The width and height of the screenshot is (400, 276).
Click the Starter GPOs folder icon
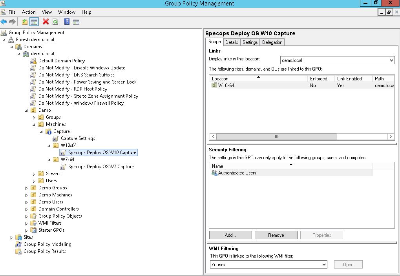click(x=33, y=231)
